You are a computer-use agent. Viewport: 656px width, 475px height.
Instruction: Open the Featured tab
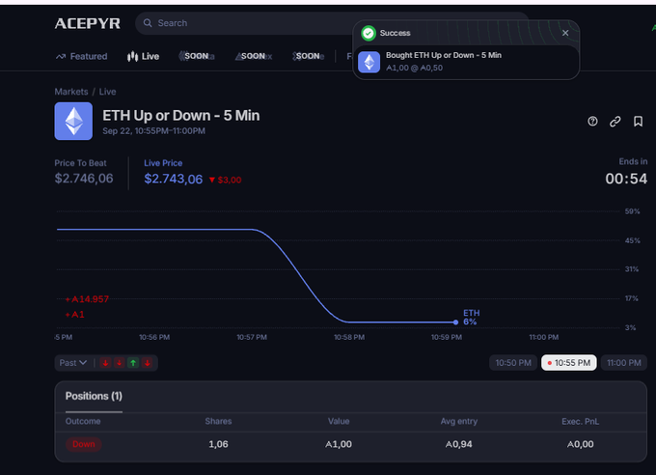coord(82,56)
